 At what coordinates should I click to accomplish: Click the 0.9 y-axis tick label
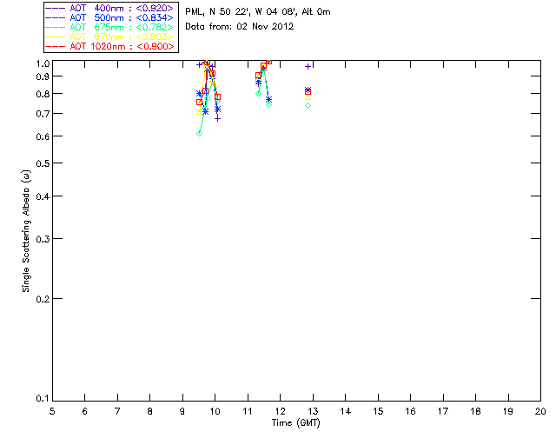(43, 76)
